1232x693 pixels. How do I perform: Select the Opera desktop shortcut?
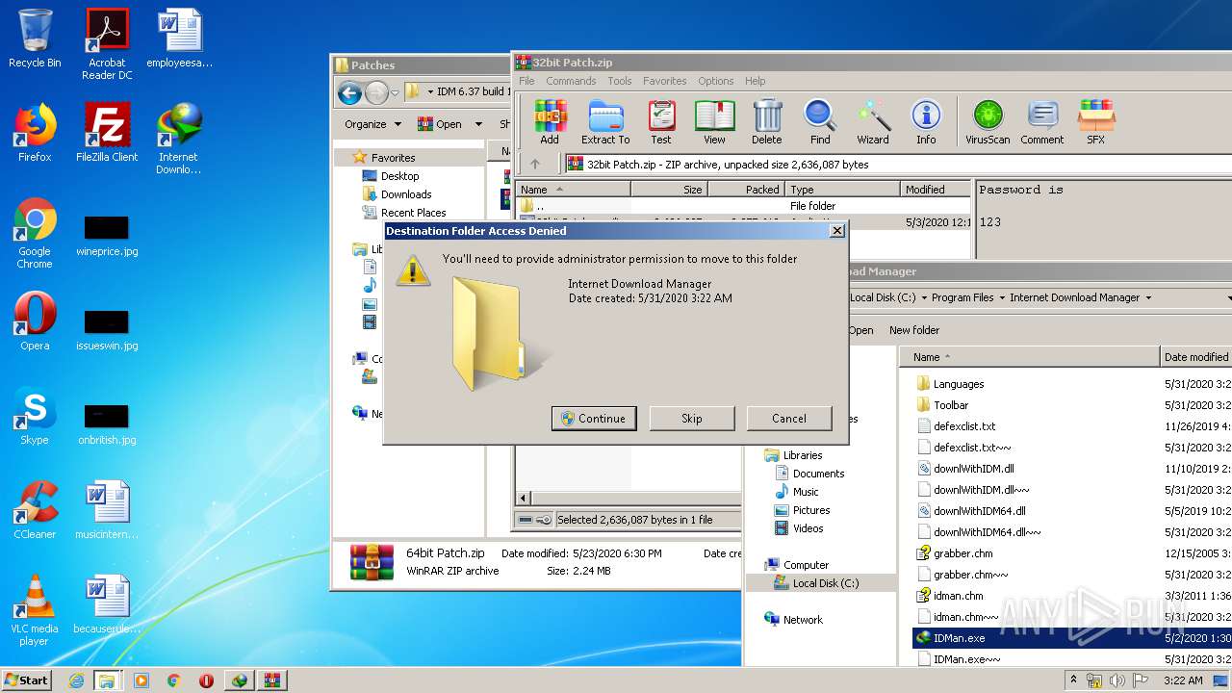[x=35, y=321]
